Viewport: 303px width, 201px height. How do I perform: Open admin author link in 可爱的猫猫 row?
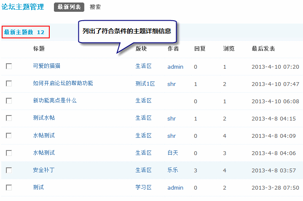(x=175, y=67)
